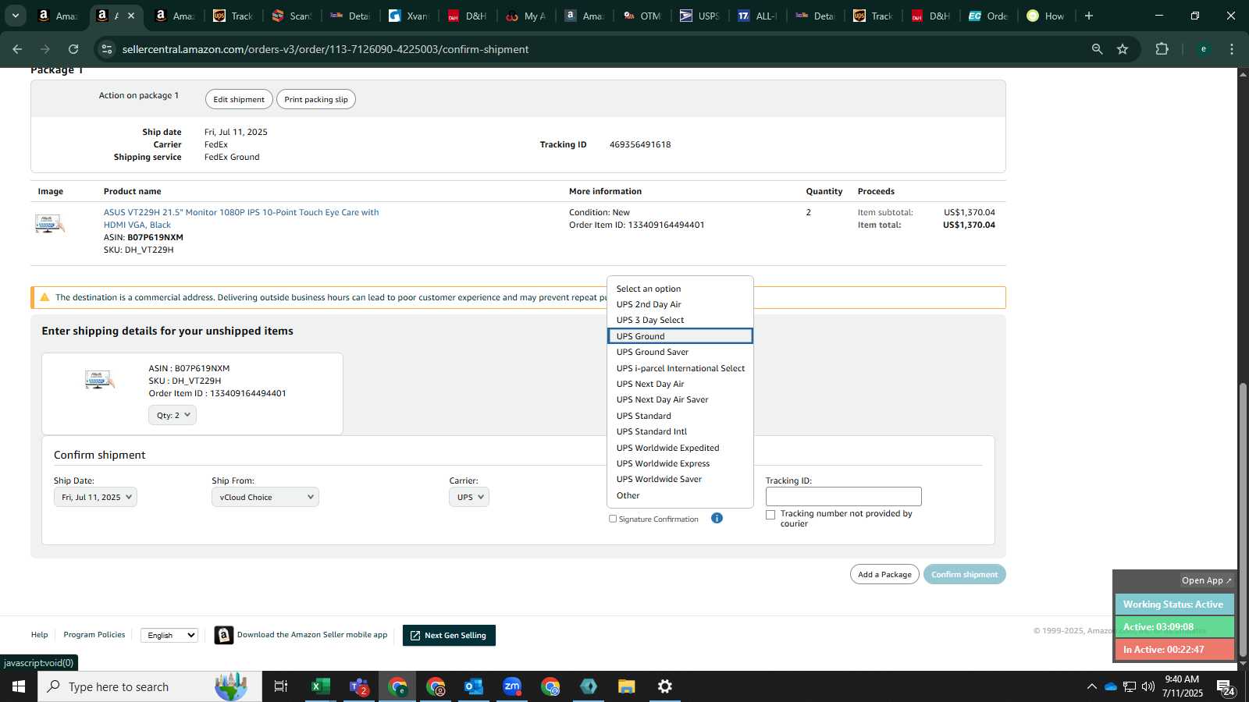
Task: Click the Next Gen Selling button
Action: click(x=449, y=635)
